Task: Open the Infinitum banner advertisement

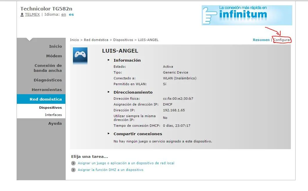Action: point(247,15)
